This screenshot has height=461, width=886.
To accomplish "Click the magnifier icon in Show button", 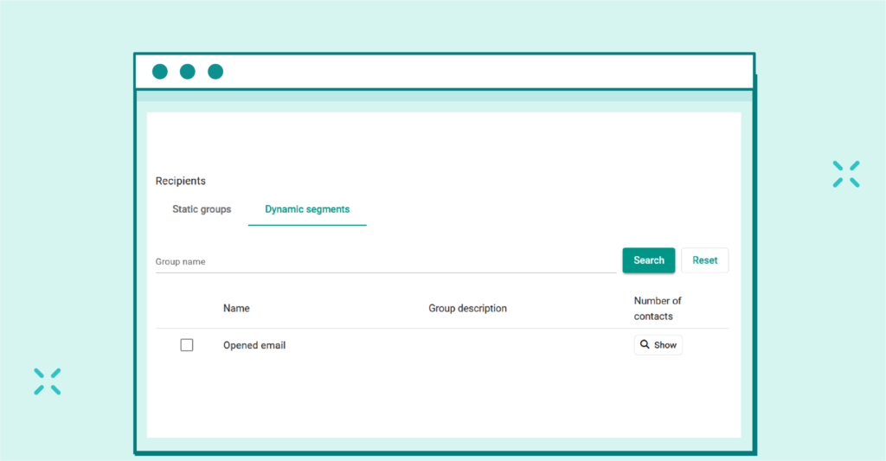I will click(x=645, y=345).
